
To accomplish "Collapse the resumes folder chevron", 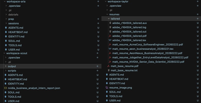I will [107, 14].
